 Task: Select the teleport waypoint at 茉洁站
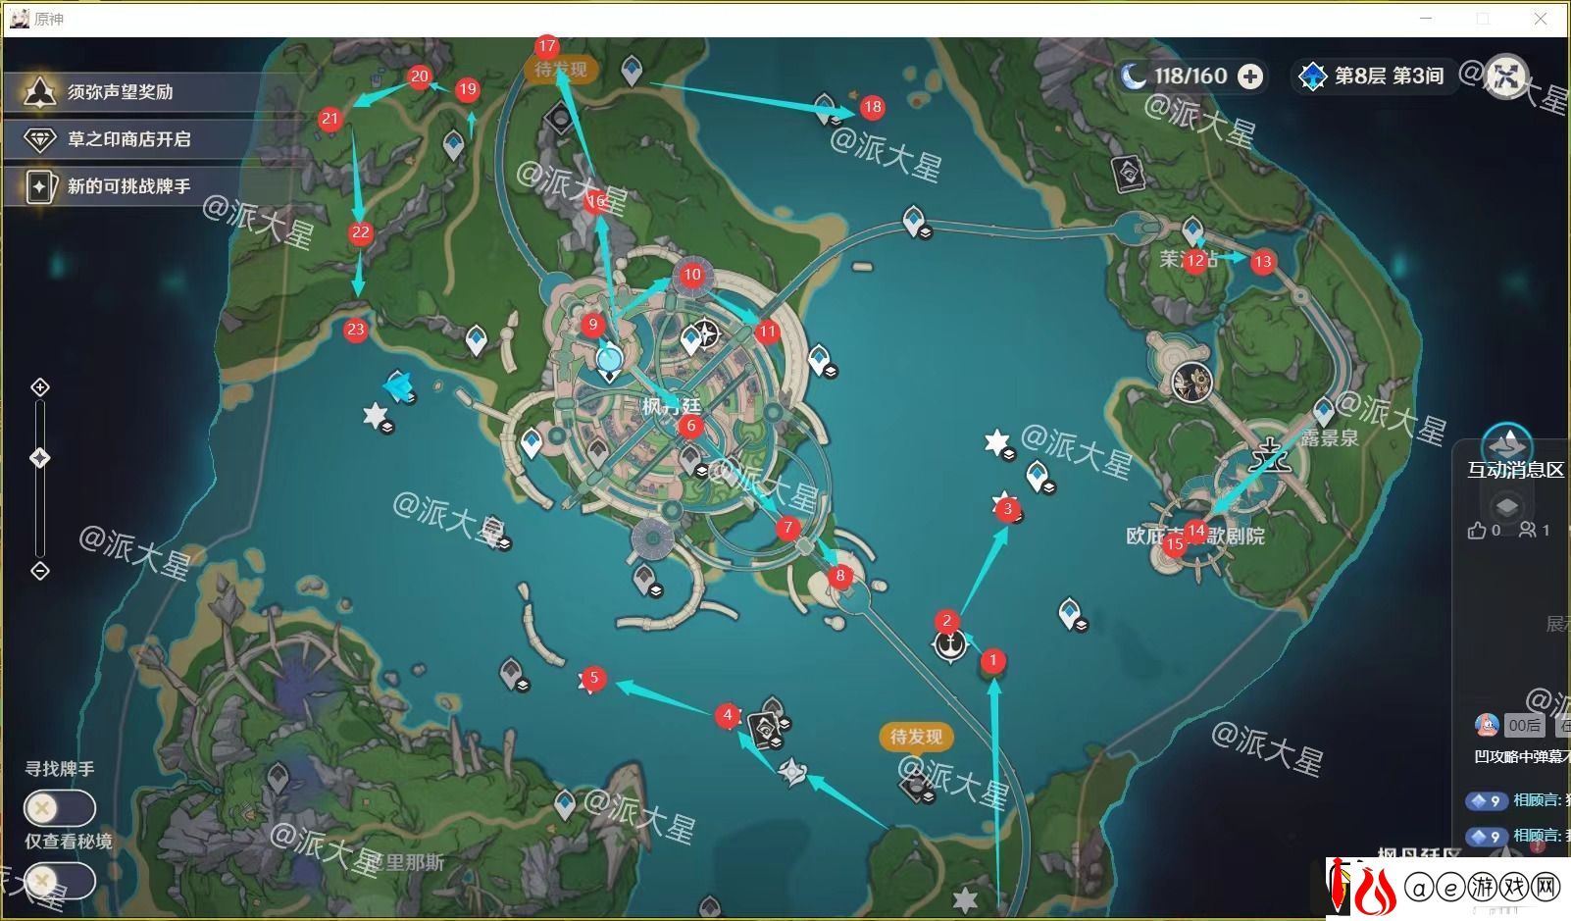pos(1192,231)
